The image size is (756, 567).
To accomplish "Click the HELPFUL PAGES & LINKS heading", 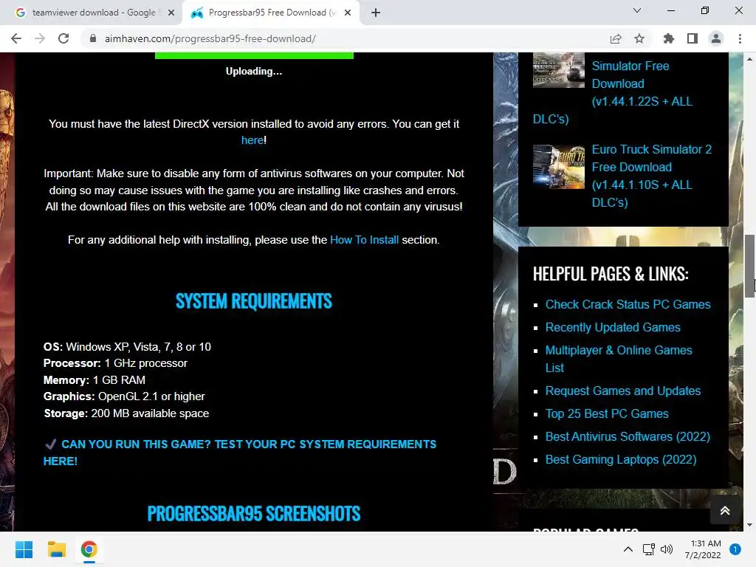I will pos(611,274).
